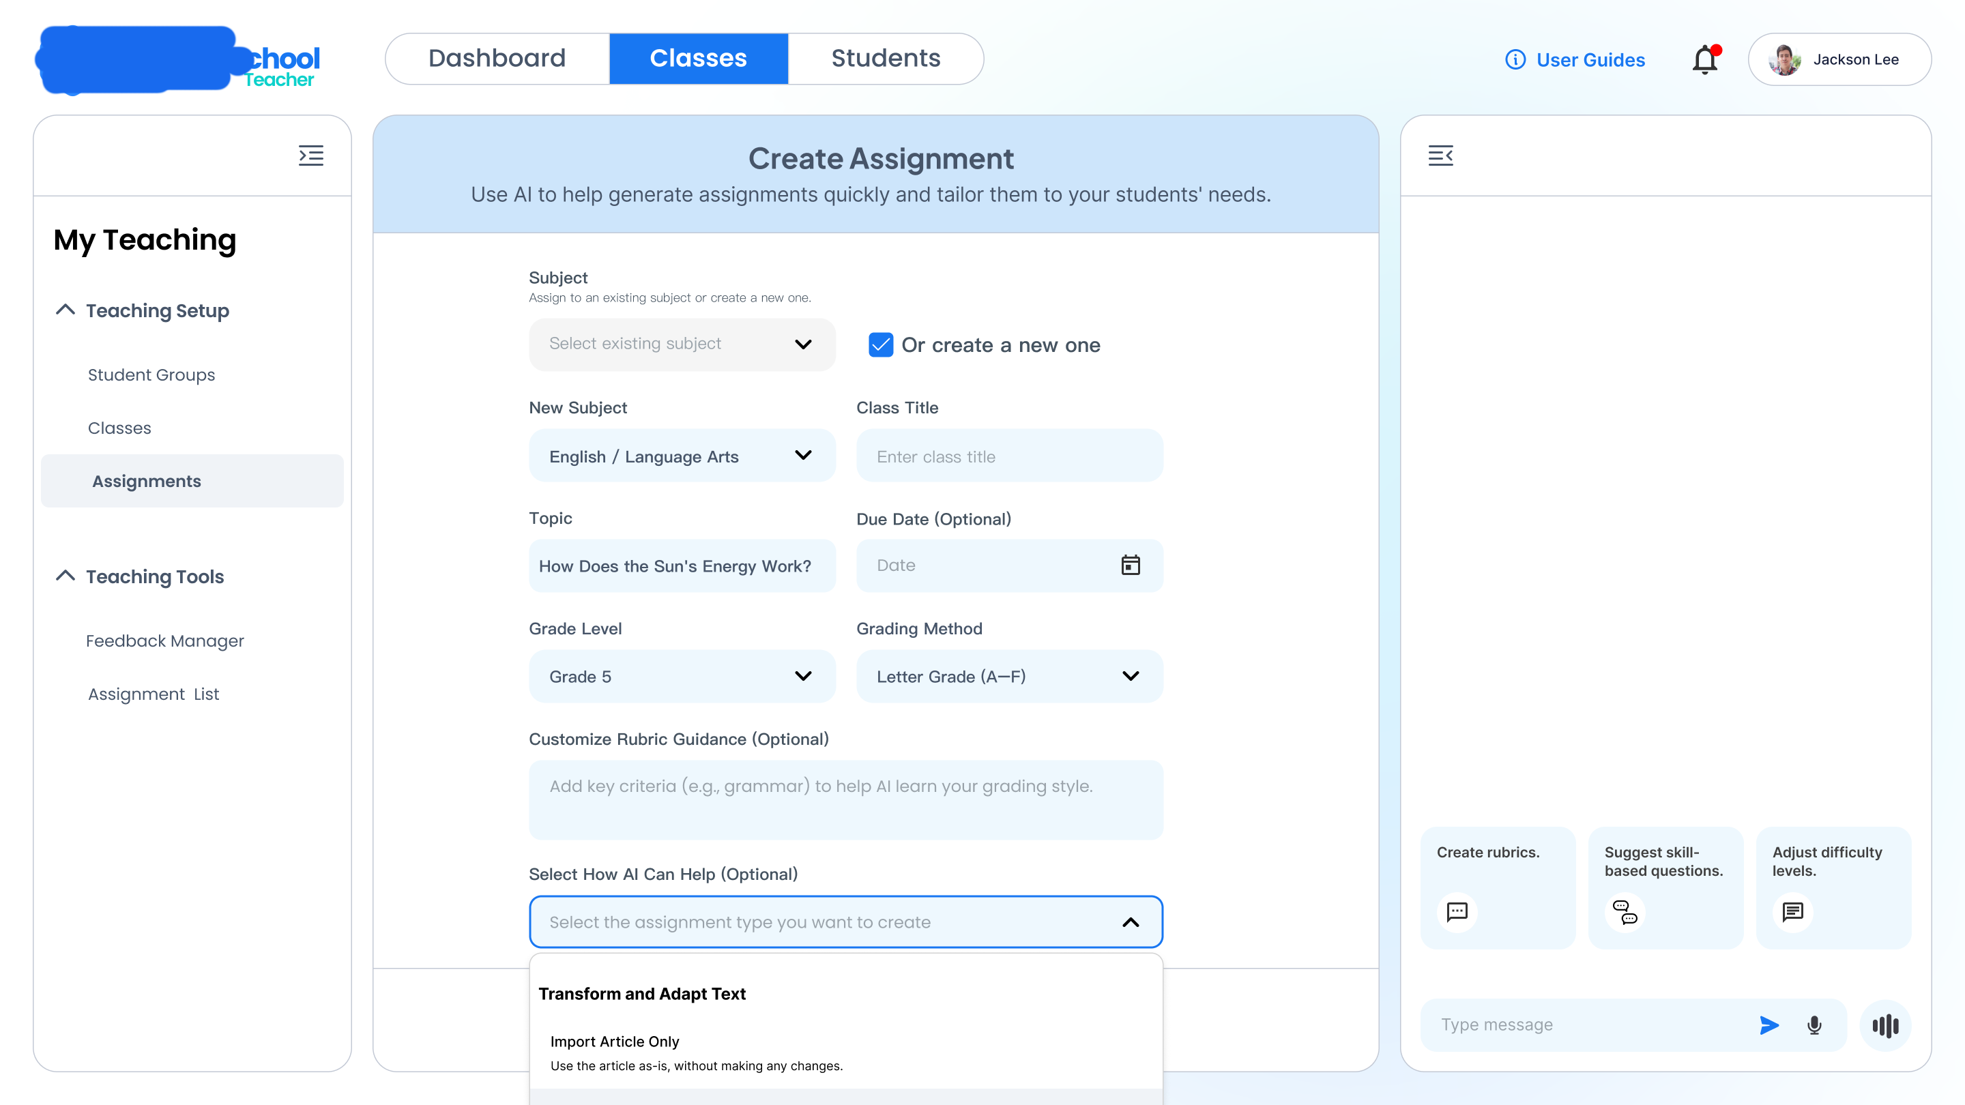Click the Transform and Adapt Text heading
This screenshot has width=1965, height=1105.
(x=641, y=994)
